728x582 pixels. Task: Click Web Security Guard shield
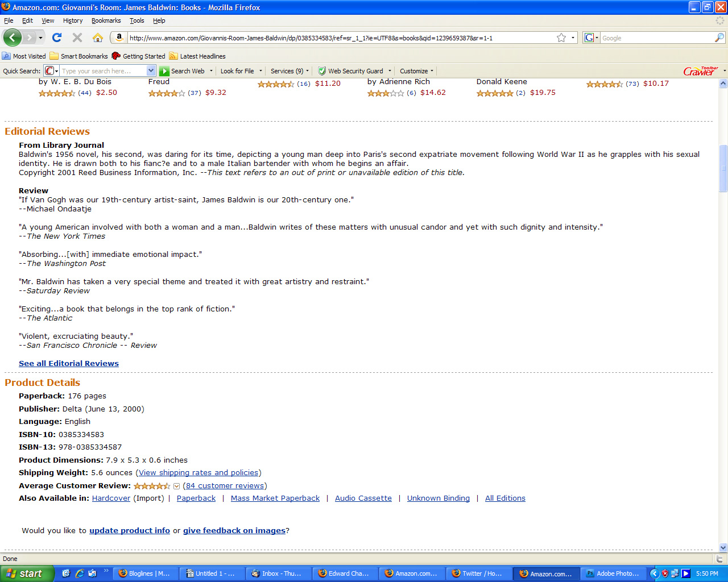pyautogui.click(x=322, y=71)
